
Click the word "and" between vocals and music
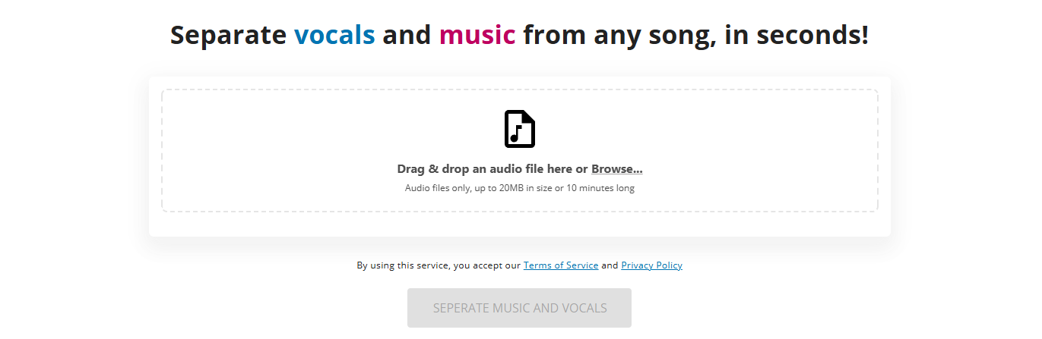pos(407,35)
